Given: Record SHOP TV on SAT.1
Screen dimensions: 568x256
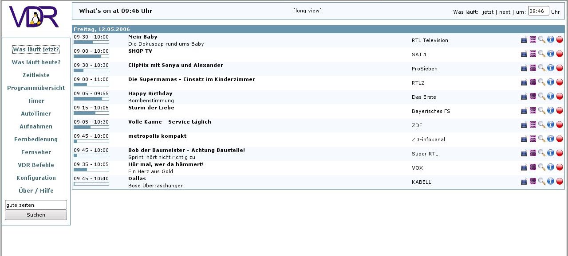Looking at the screenshot, I should [560, 54].
